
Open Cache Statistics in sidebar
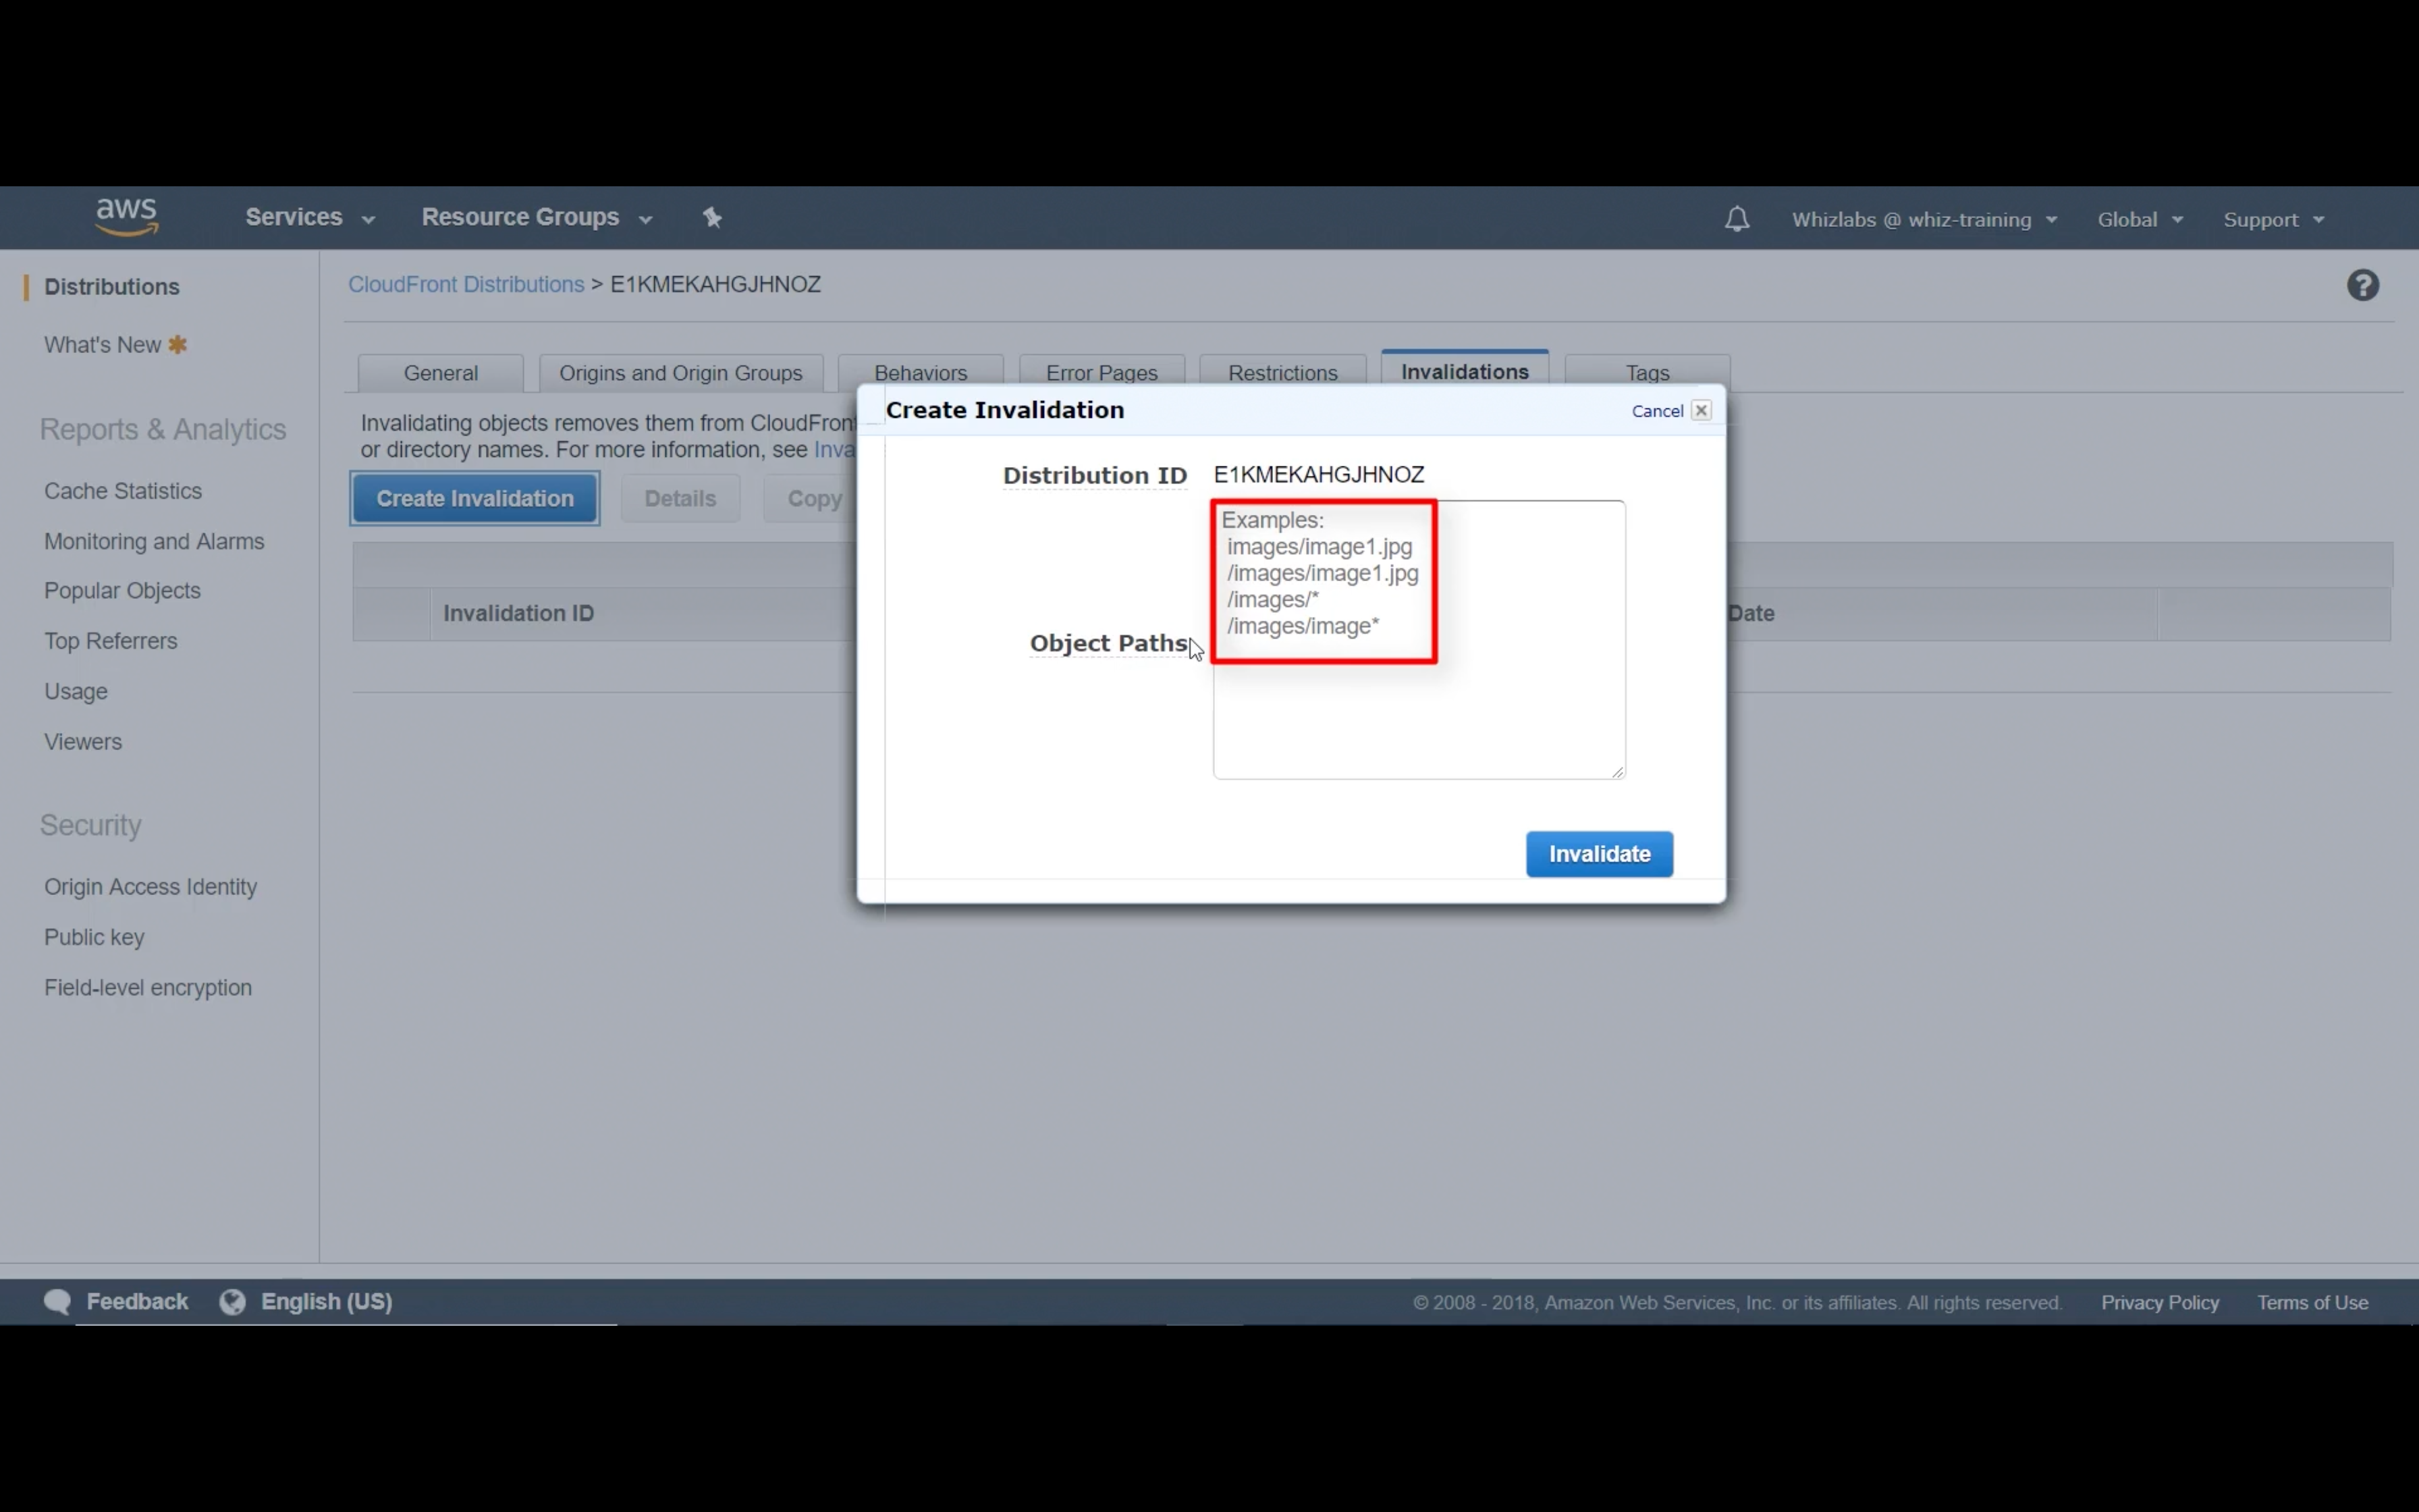123,491
